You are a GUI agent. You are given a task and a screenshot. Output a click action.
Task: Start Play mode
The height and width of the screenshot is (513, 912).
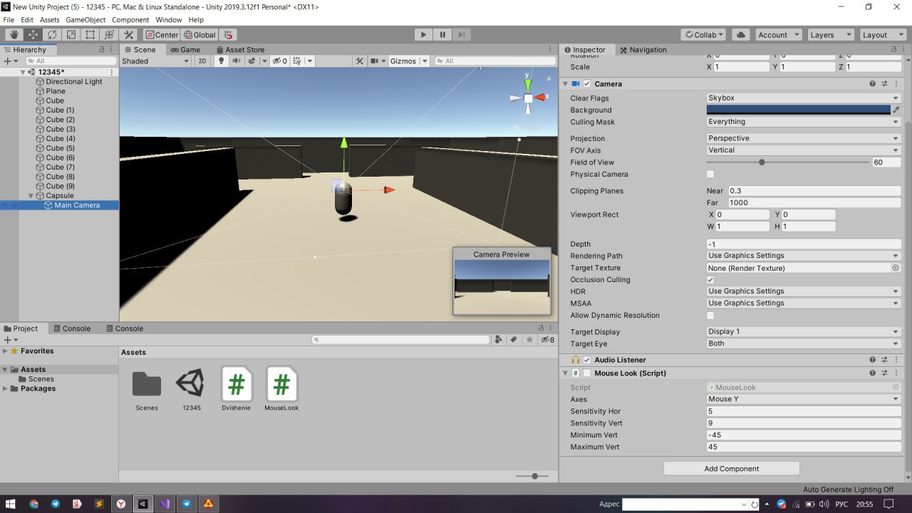[423, 34]
